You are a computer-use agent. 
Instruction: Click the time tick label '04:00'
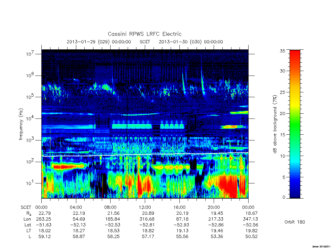pos(76,207)
